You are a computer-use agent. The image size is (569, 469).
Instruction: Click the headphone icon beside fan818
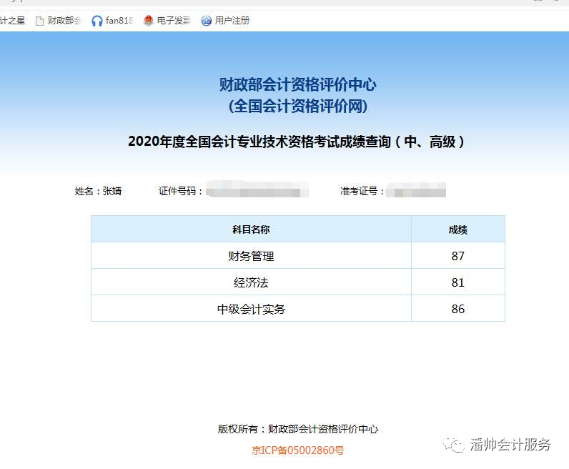point(97,21)
